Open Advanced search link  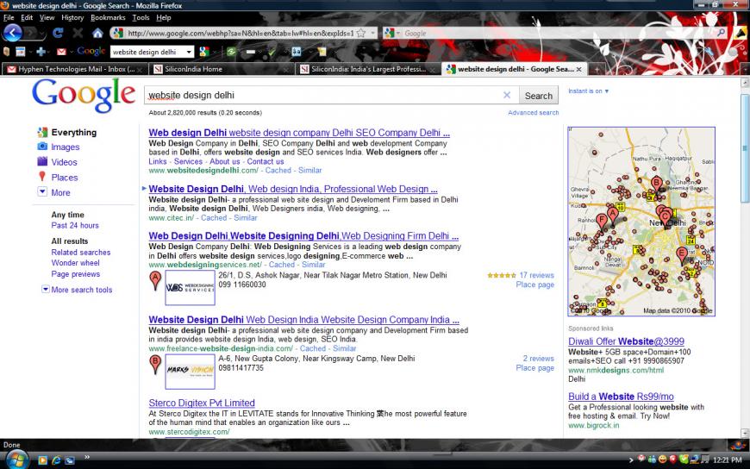tap(533, 113)
